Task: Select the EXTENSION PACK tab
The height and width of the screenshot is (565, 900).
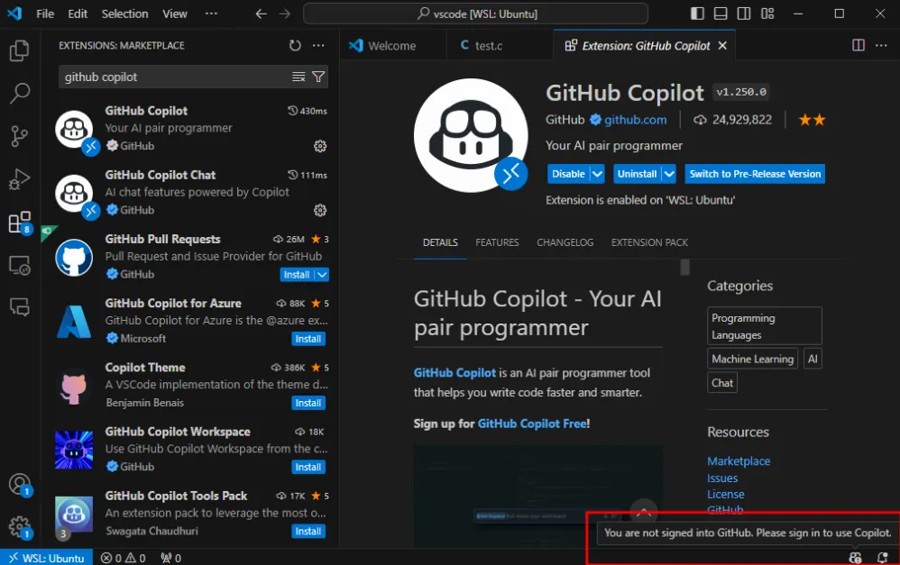Action: 649,242
